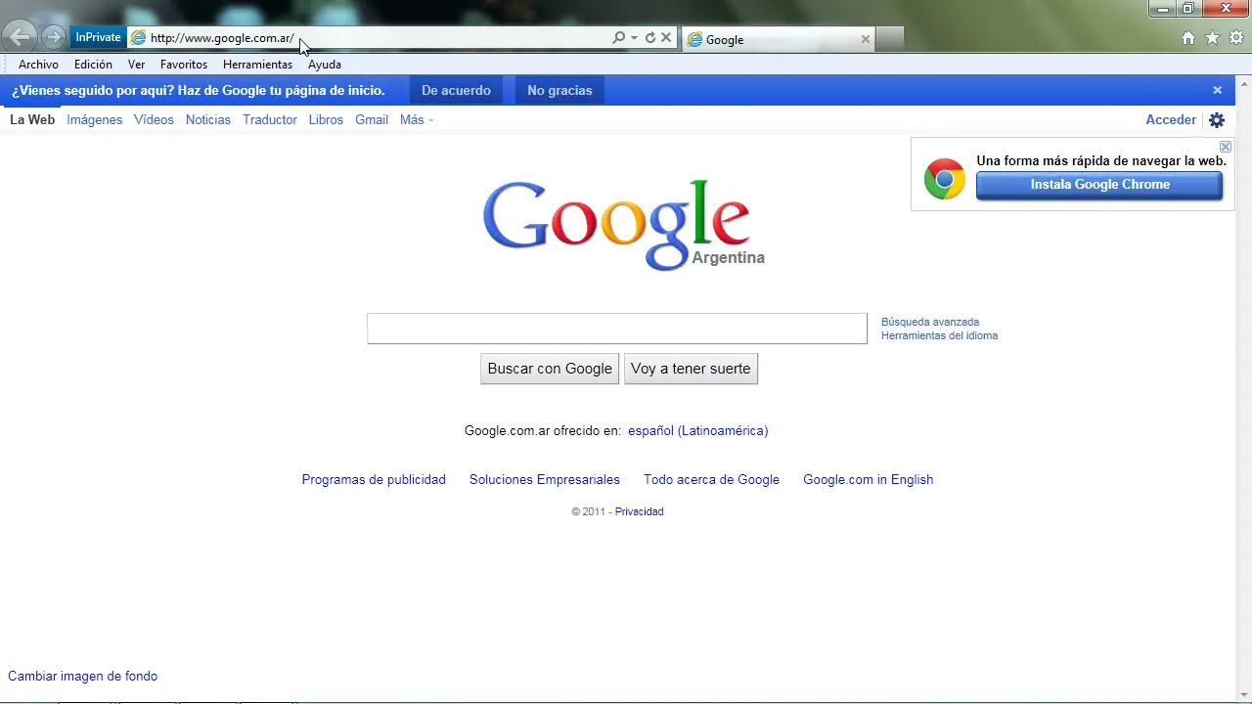
Task: Click Instala Google Chrome button
Action: 1099,185
